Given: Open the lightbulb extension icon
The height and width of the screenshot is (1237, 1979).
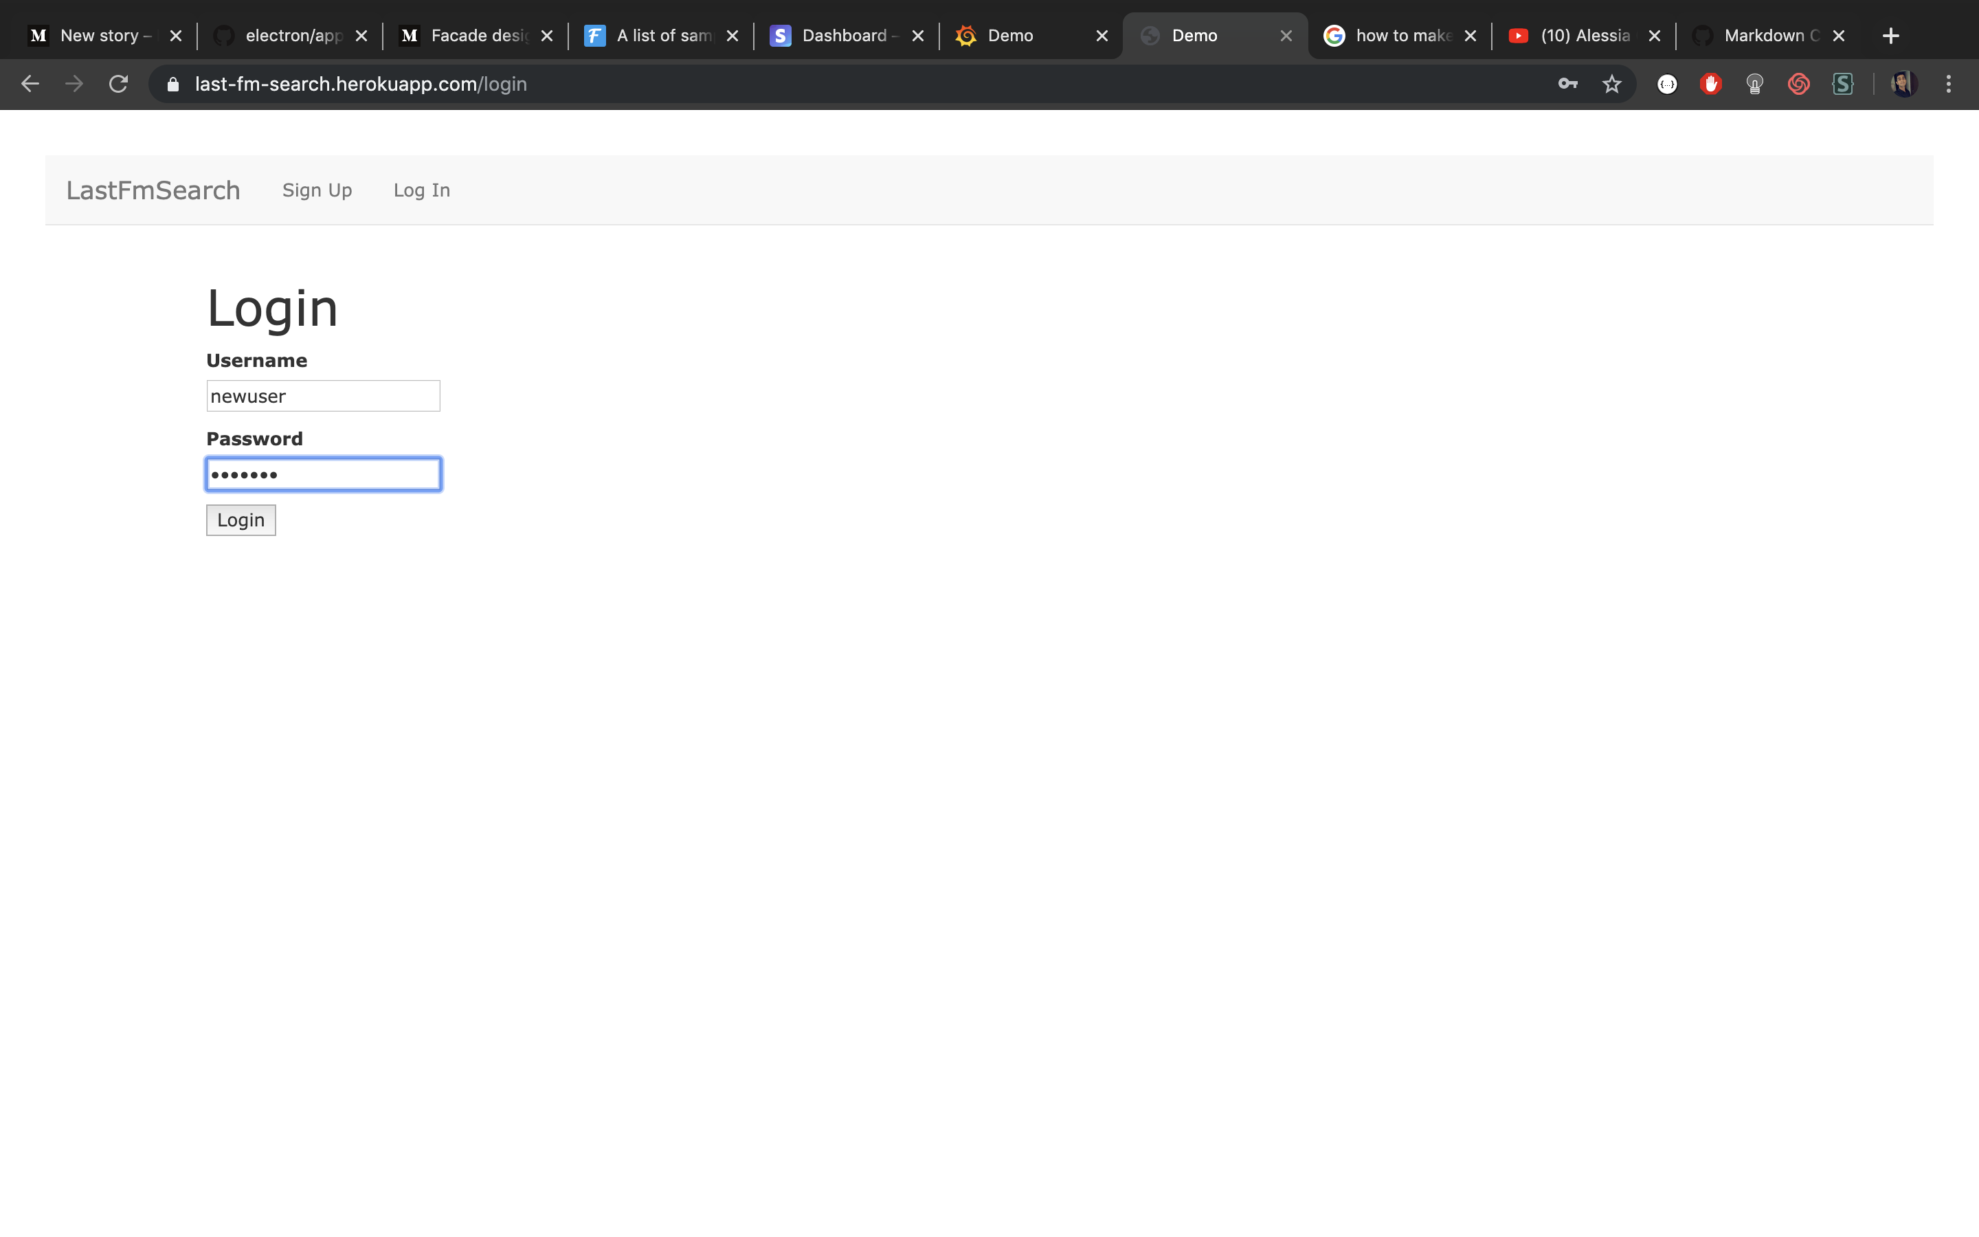Looking at the screenshot, I should (x=1754, y=83).
